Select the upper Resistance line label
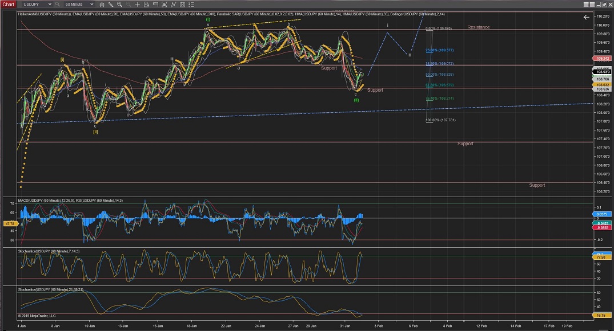This screenshot has height=331, width=614. 478,27
